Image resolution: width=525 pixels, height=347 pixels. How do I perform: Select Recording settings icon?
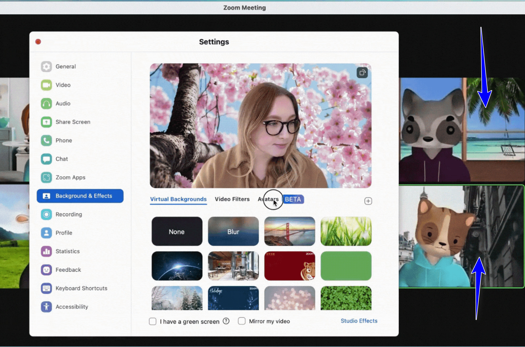click(46, 214)
